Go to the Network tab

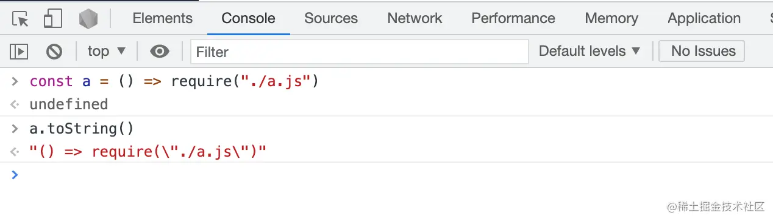415,19
